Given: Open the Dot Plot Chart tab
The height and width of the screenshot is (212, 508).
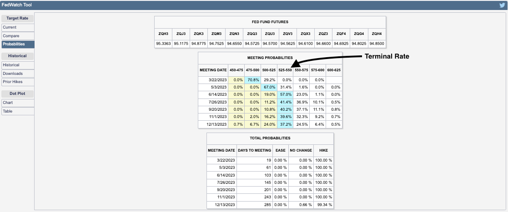Looking at the screenshot, I should (18, 103).
